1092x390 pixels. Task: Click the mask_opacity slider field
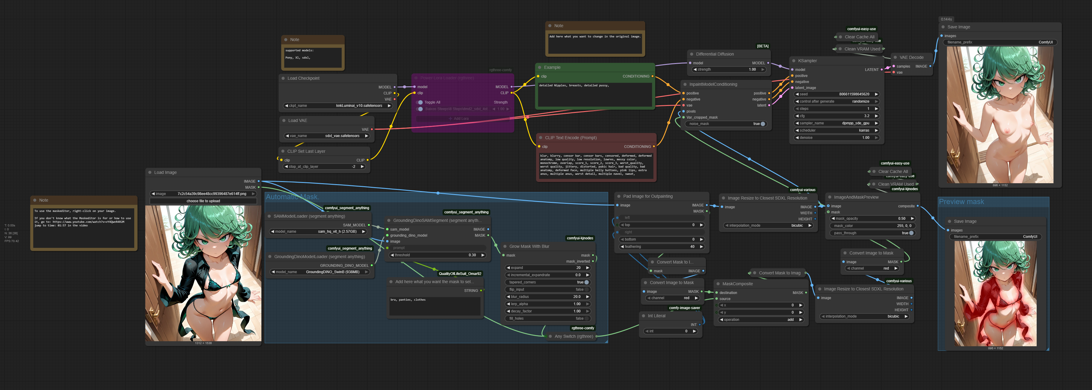click(x=873, y=219)
